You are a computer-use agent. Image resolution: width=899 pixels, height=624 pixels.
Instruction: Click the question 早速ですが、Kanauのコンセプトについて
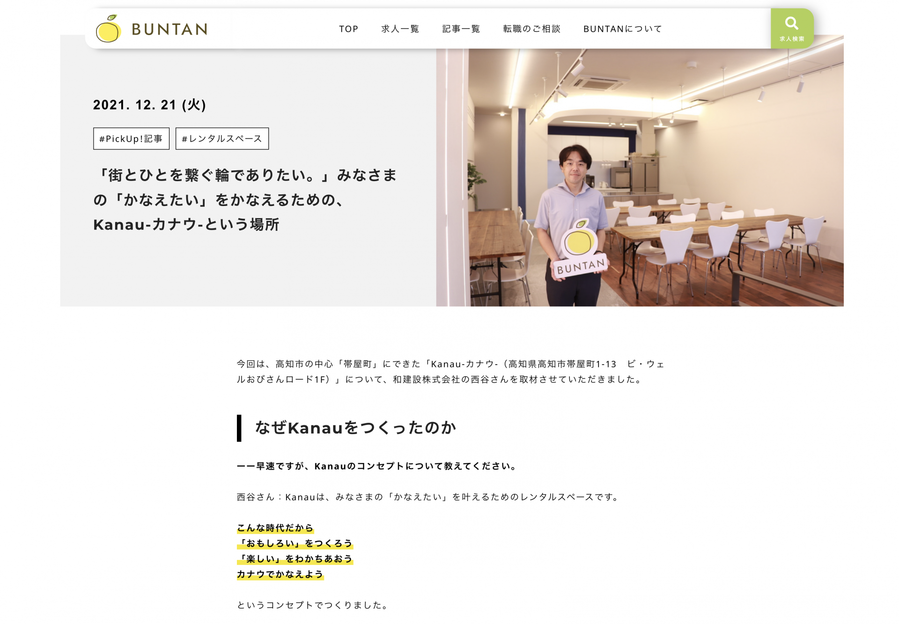pyautogui.click(x=376, y=466)
